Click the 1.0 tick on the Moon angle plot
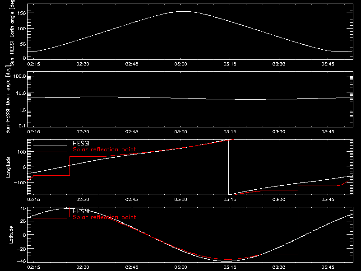 coord(22,110)
